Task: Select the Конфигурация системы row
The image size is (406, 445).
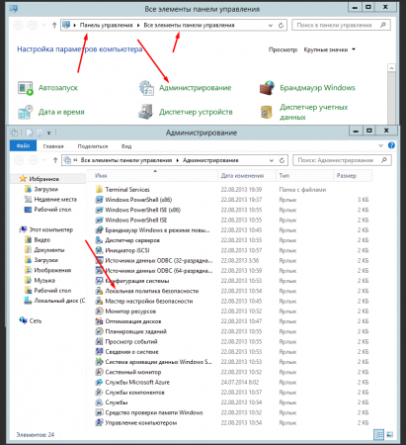Action: click(232, 281)
